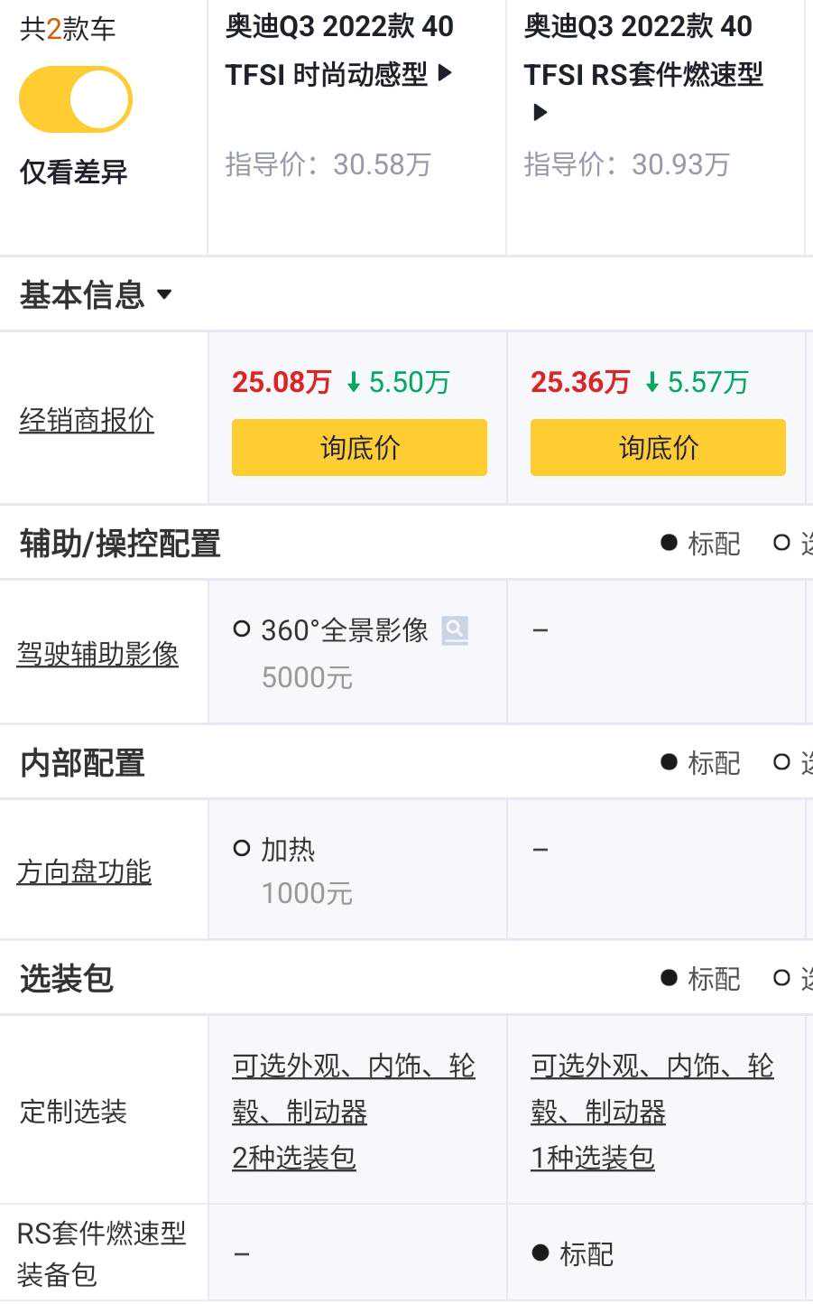Image resolution: width=813 pixels, height=1304 pixels.
Task: Select the optional 加热 steering wheel option
Action: click(x=242, y=849)
